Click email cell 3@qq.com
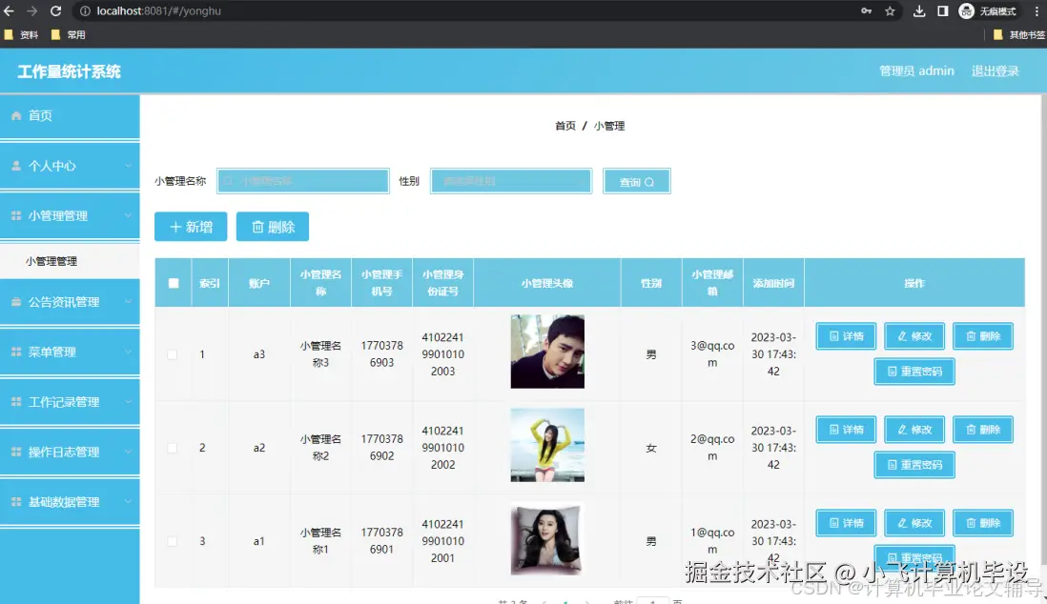This screenshot has height=604, width=1047. [712, 354]
